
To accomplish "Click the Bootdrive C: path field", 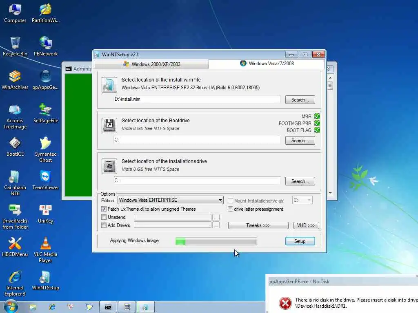I will (197, 140).
